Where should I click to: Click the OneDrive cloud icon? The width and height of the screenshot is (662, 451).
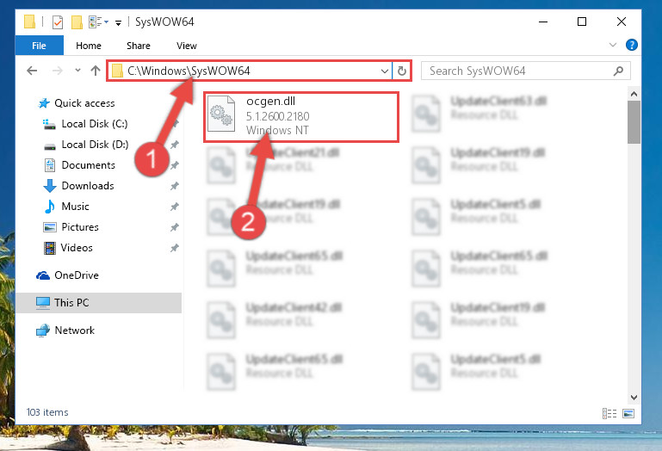tap(43, 275)
